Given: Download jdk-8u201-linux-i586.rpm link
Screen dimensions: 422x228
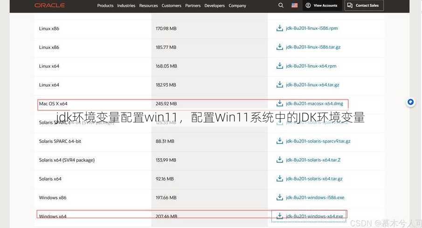Looking at the screenshot, I should (x=311, y=28).
